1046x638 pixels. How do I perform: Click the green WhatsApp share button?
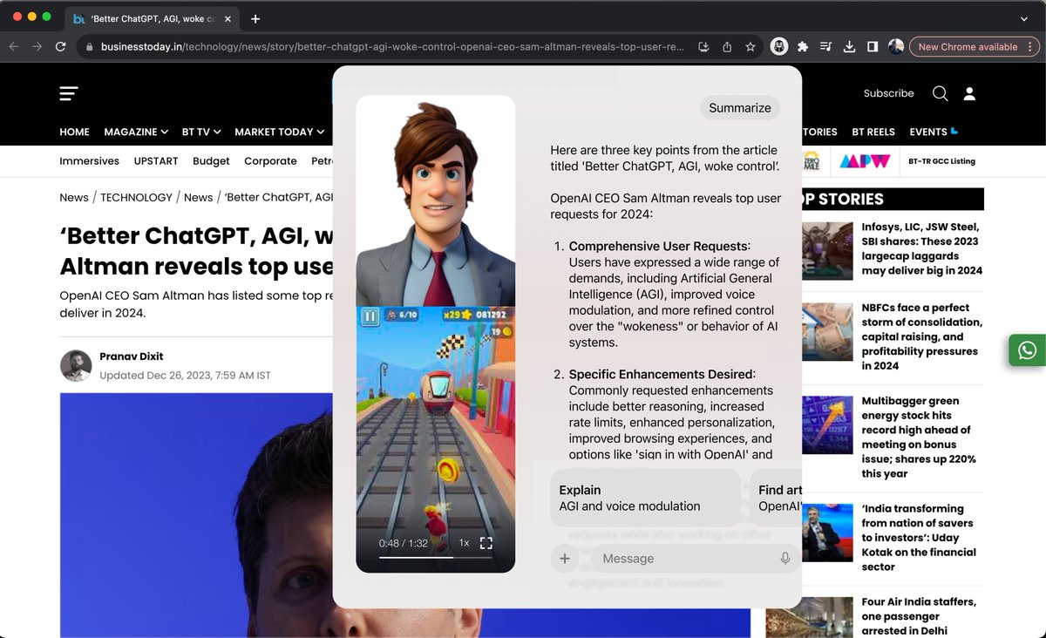(1028, 350)
